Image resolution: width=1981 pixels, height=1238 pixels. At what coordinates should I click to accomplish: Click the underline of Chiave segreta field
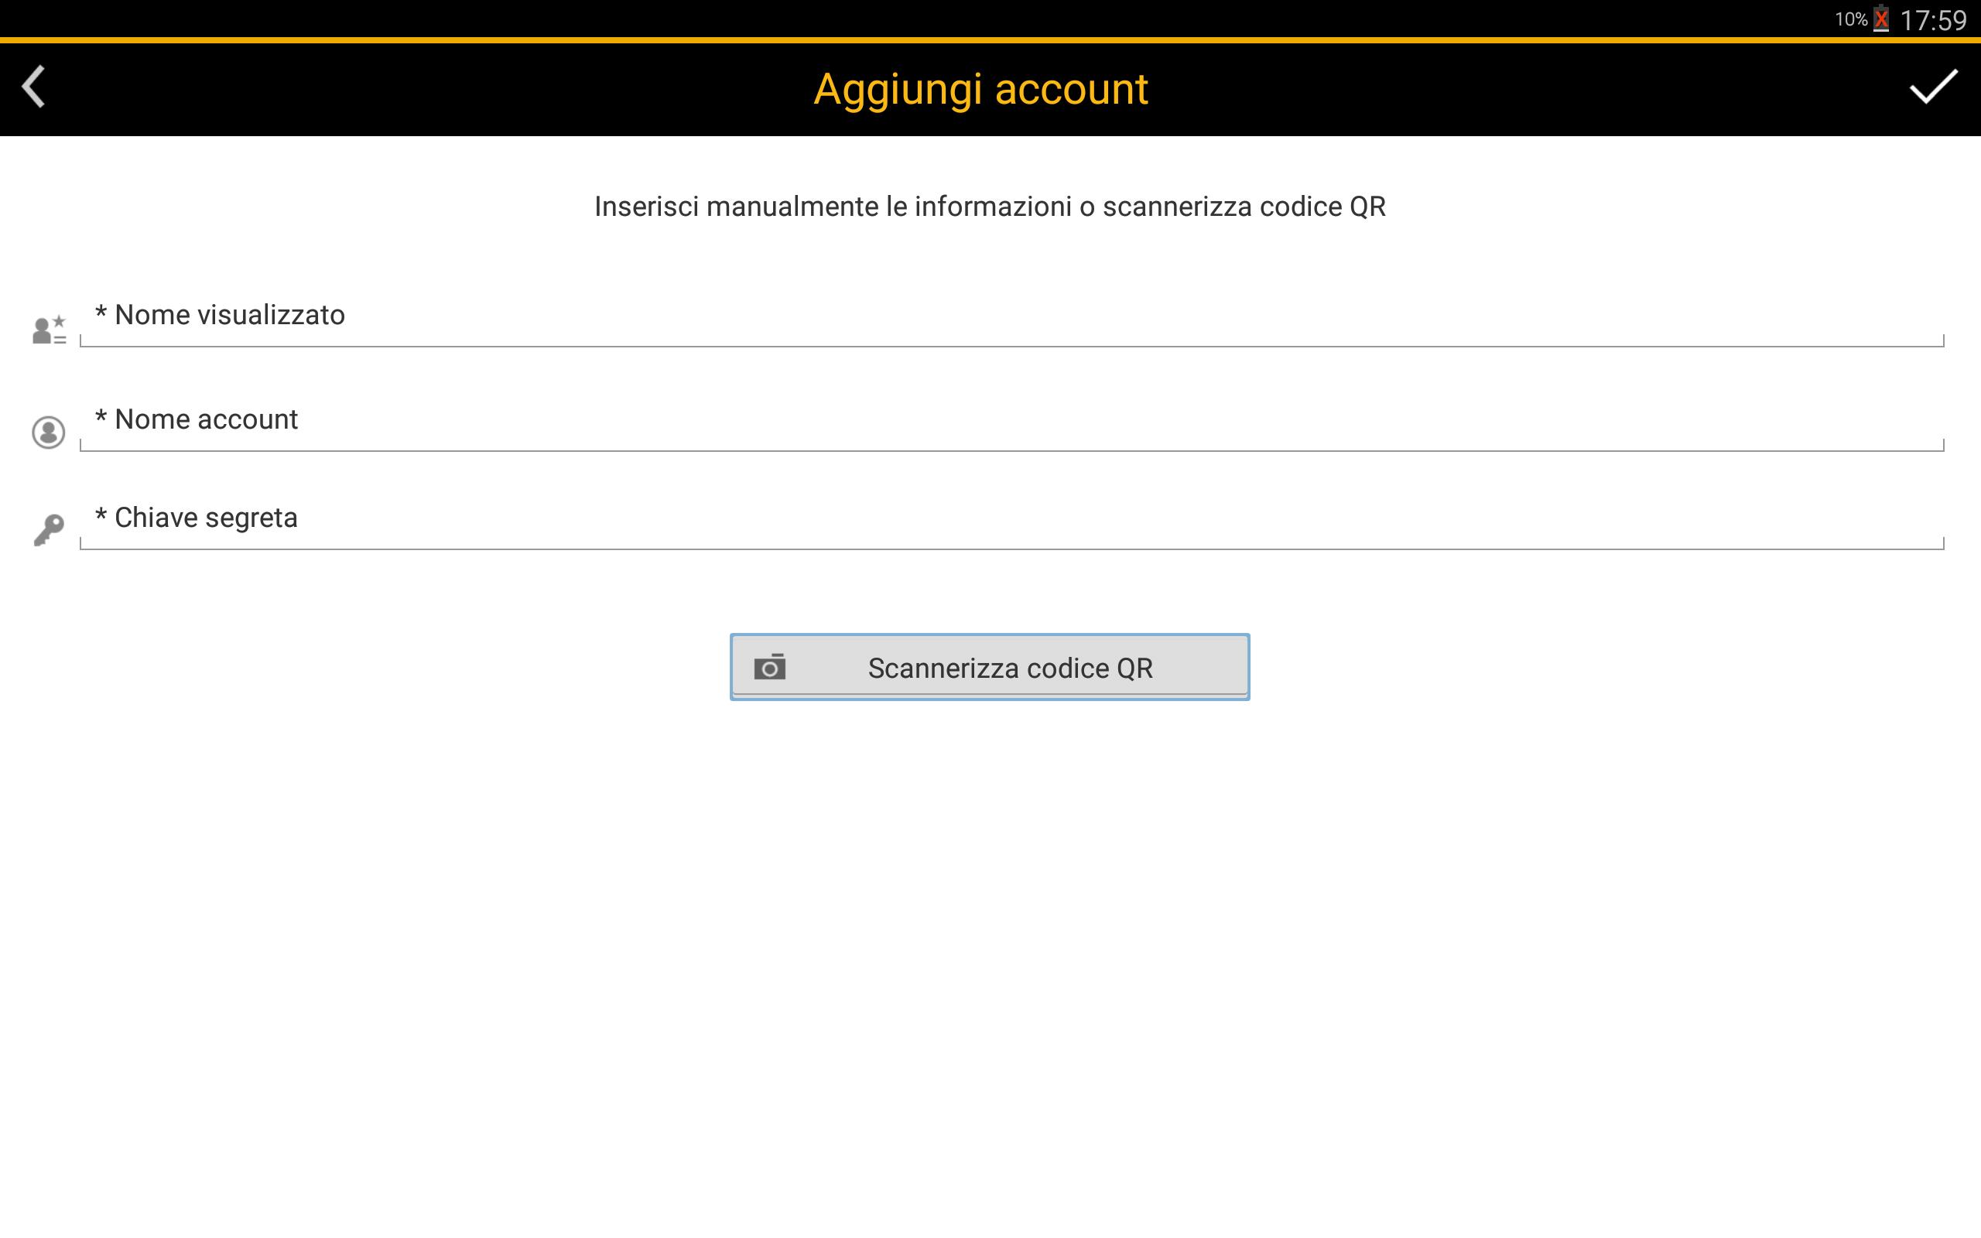coord(1012,549)
